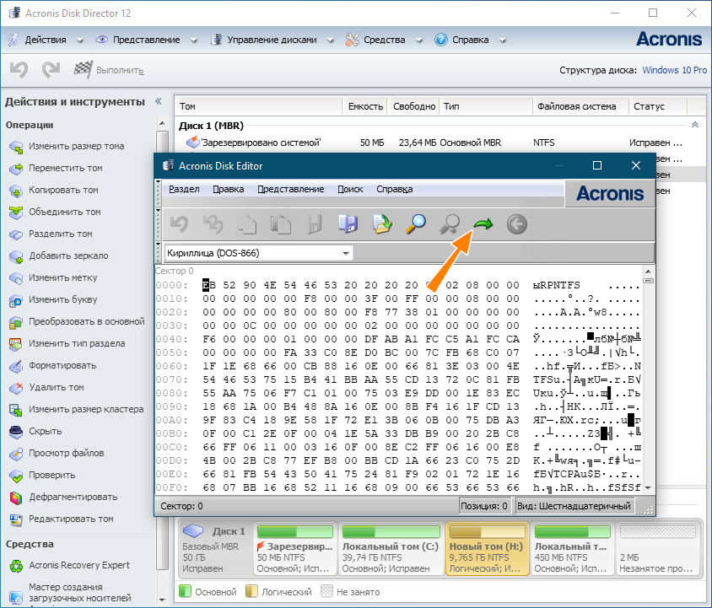Screen dimensions: 712x608
Task: Open the Search menu in Disk Editor
Action: (x=350, y=189)
